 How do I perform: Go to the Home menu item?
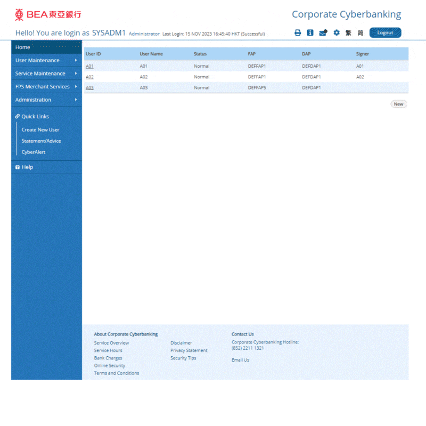coord(46,47)
